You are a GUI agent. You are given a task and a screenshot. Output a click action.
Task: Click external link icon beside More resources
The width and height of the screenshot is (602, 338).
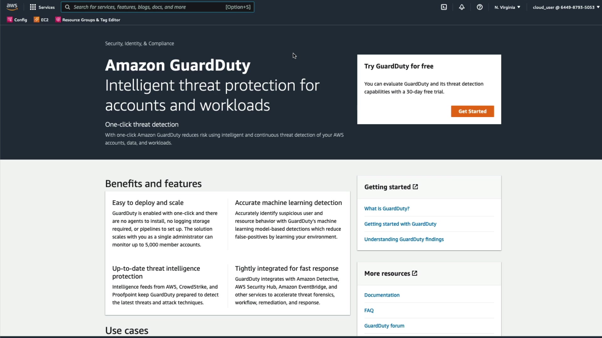[x=415, y=273]
